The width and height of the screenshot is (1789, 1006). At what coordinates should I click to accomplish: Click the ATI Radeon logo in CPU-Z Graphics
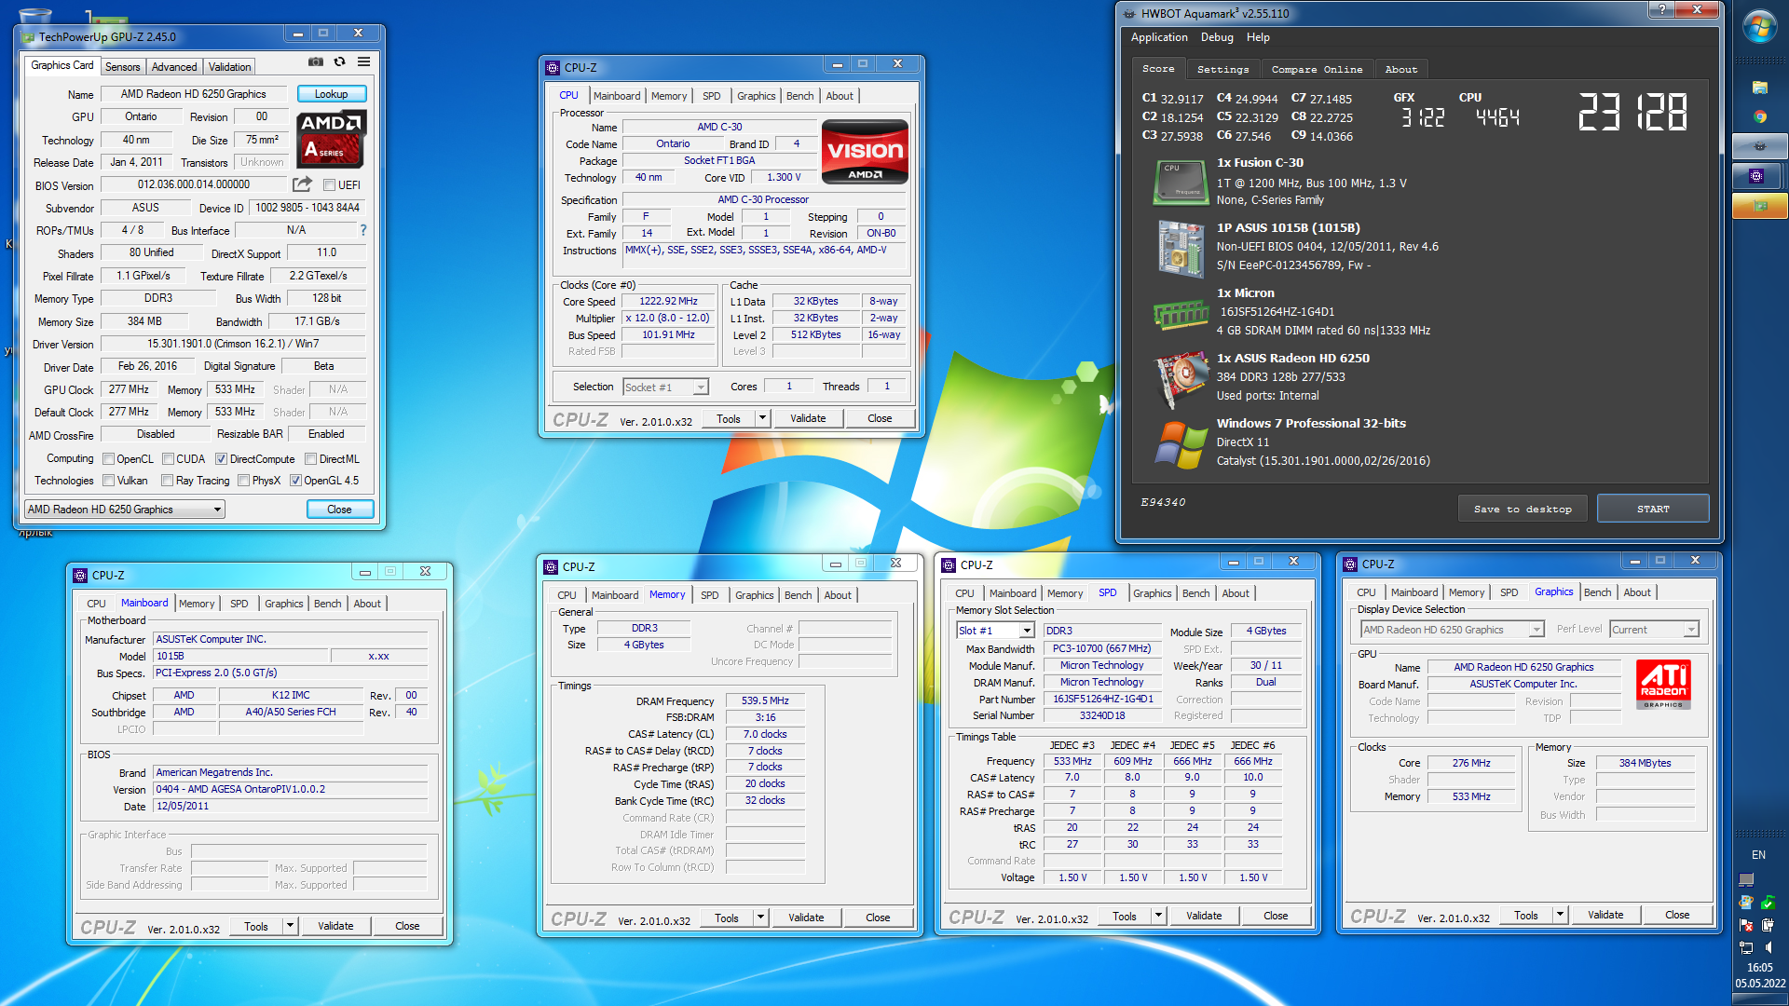pyautogui.click(x=1663, y=685)
